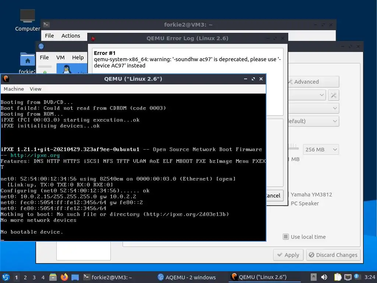Click Cancel in the QEMU Error Log dialog
The width and height of the screenshot is (377, 283).
275,195
